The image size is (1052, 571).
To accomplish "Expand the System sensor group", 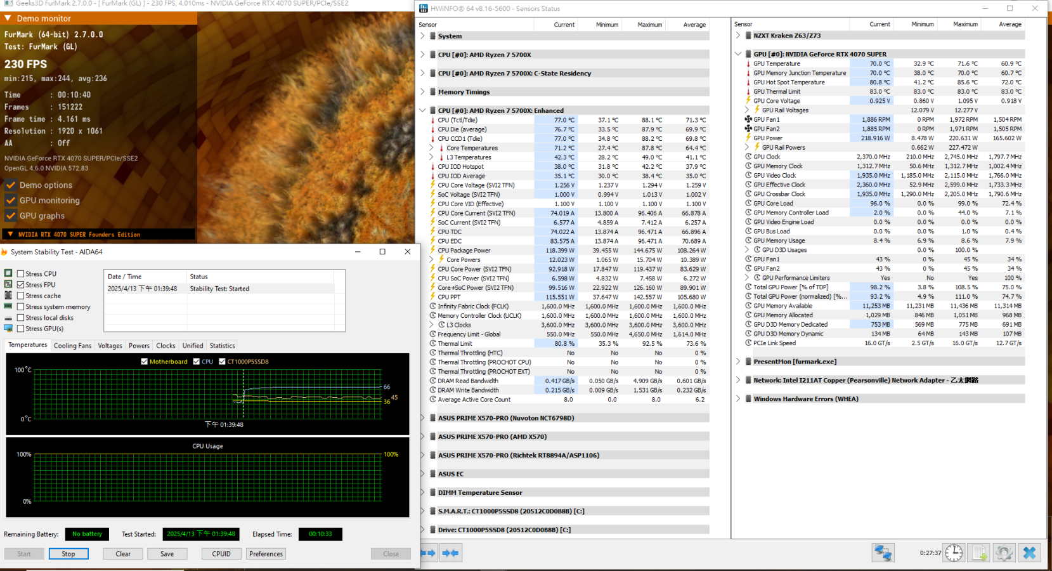I will (x=422, y=36).
